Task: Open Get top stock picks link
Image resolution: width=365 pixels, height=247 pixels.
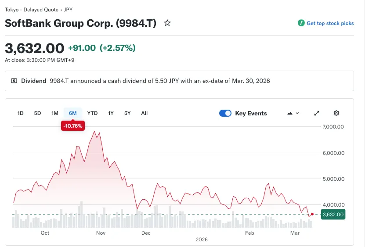Action: 330,23
